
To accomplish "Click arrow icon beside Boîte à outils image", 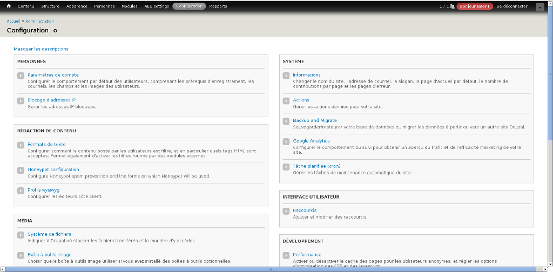I will coord(21,255).
